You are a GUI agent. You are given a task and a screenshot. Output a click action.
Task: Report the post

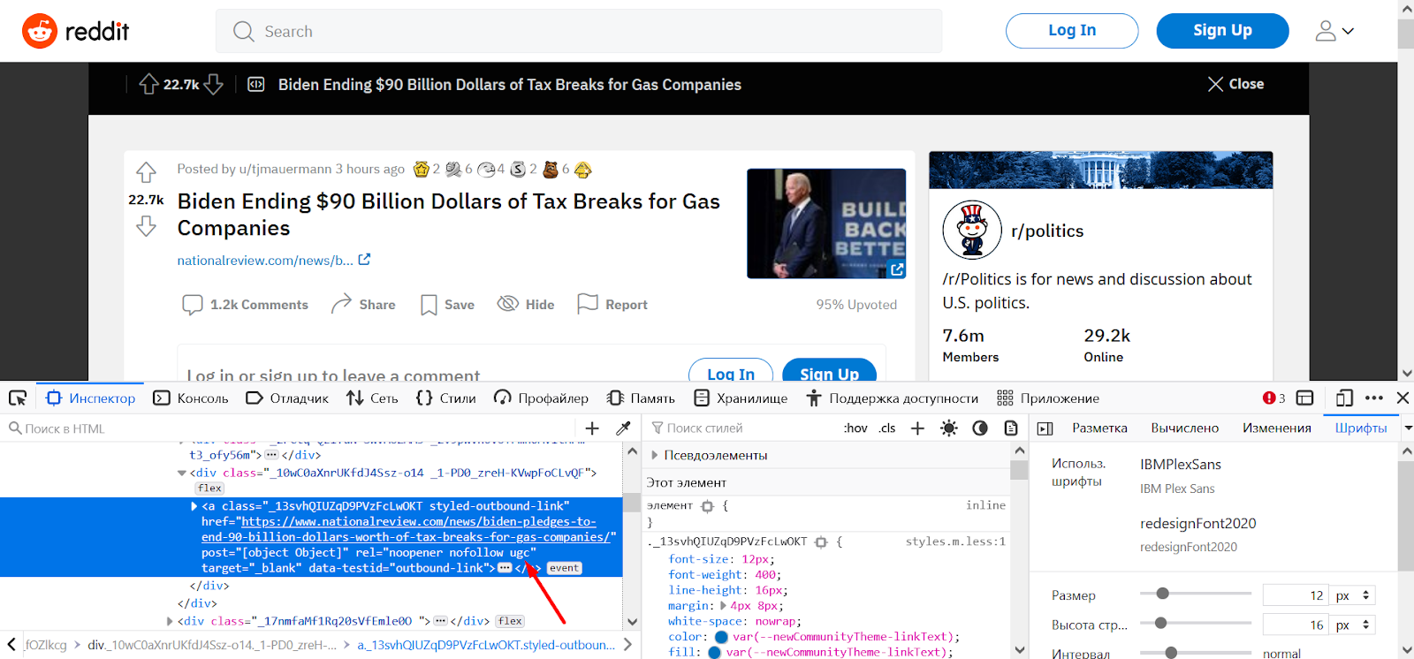point(612,305)
